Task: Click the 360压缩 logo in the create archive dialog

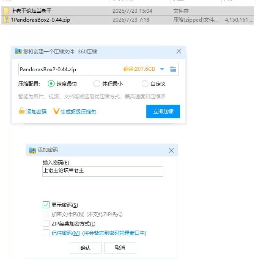Action: point(18,52)
